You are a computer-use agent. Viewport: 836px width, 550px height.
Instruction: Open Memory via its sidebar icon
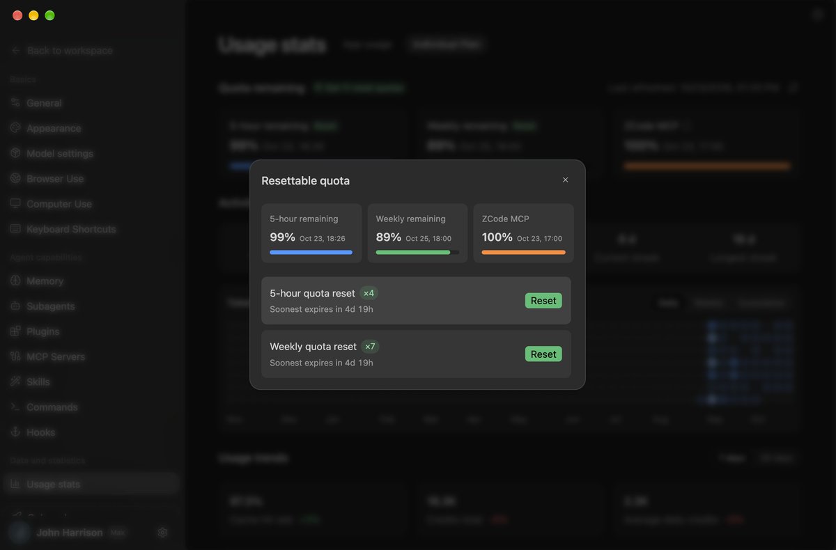click(x=15, y=281)
